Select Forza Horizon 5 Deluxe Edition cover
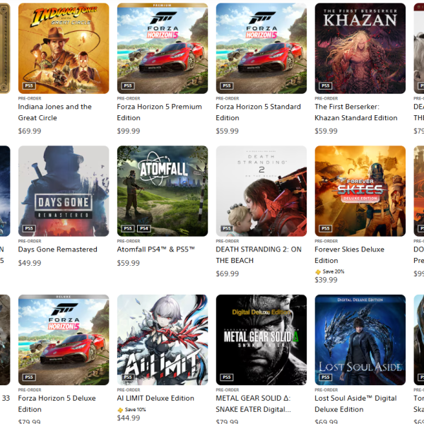424x424 pixels. tap(64, 340)
